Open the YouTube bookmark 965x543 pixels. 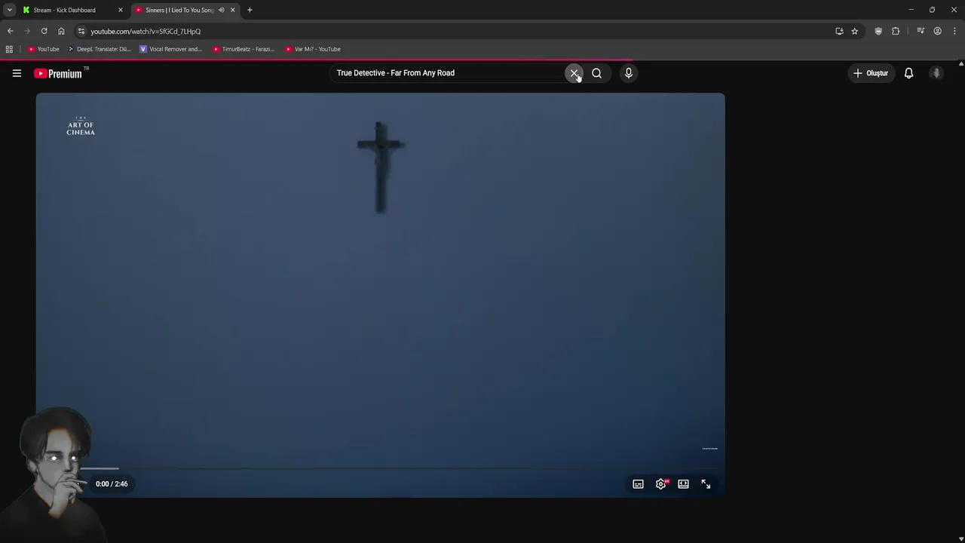44,49
